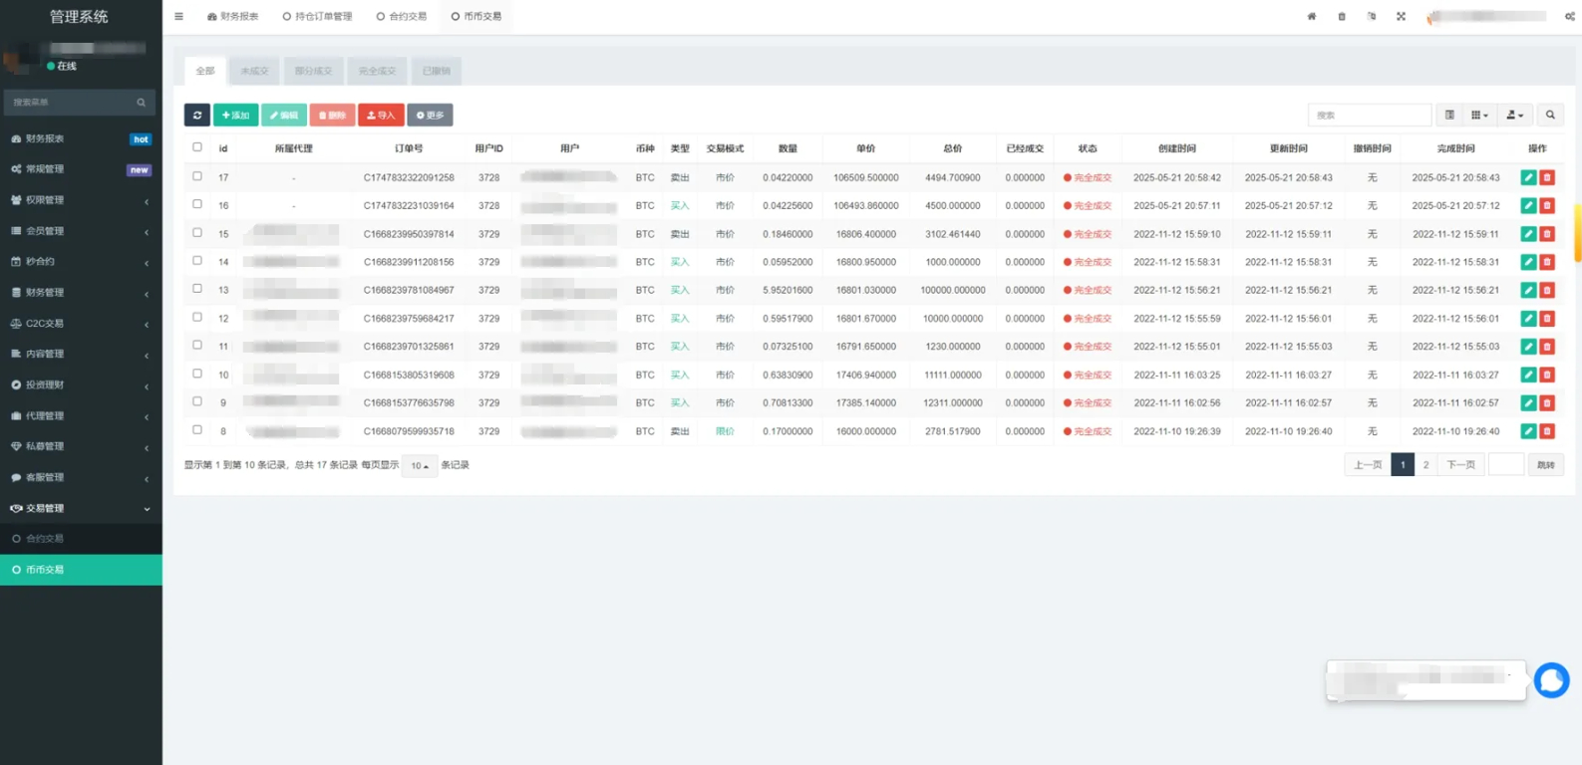This screenshot has width=1582, height=765.
Task: Click the fullscreen icon in top bar
Action: pyautogui.click(x=1401, y=16)
